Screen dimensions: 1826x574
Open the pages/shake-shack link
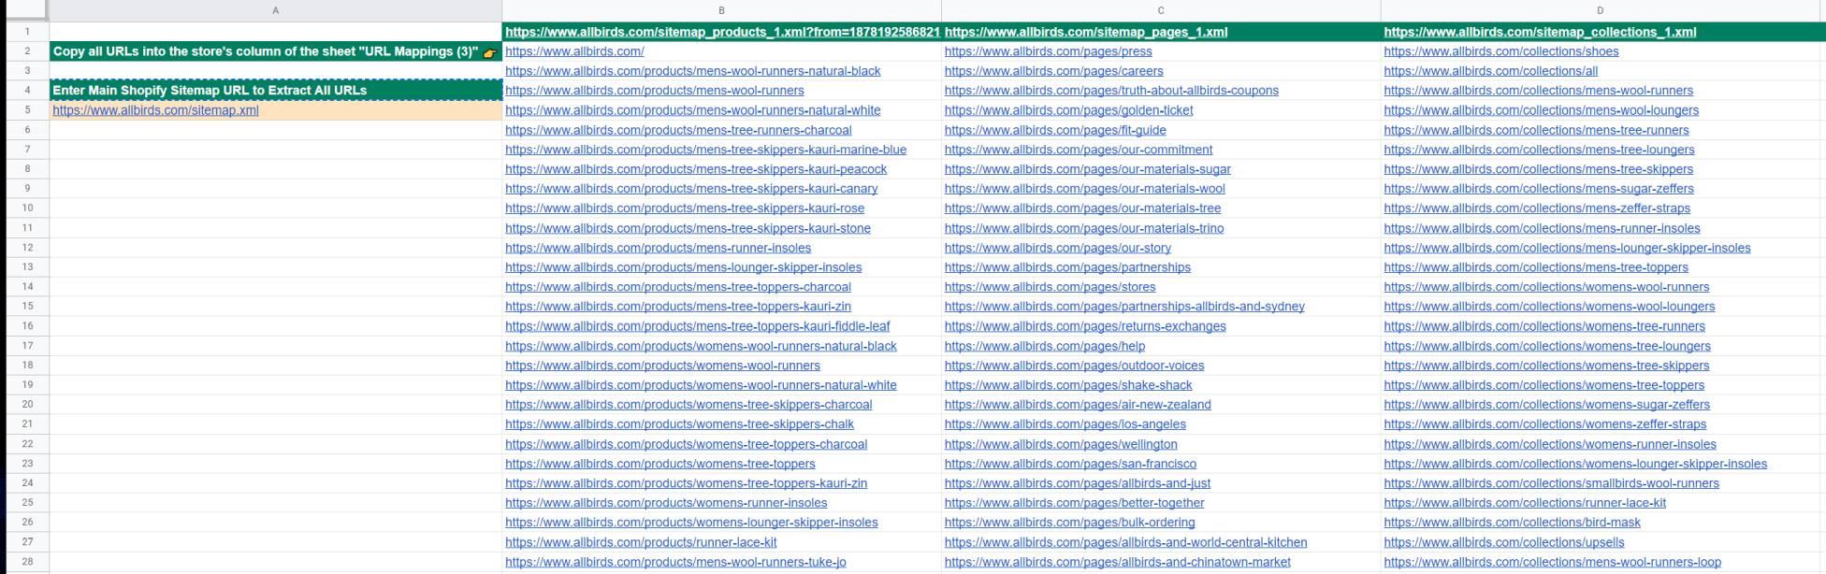click(1068, 385)
